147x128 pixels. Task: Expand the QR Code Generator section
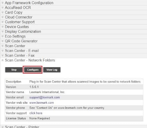(x=74, y=41)
